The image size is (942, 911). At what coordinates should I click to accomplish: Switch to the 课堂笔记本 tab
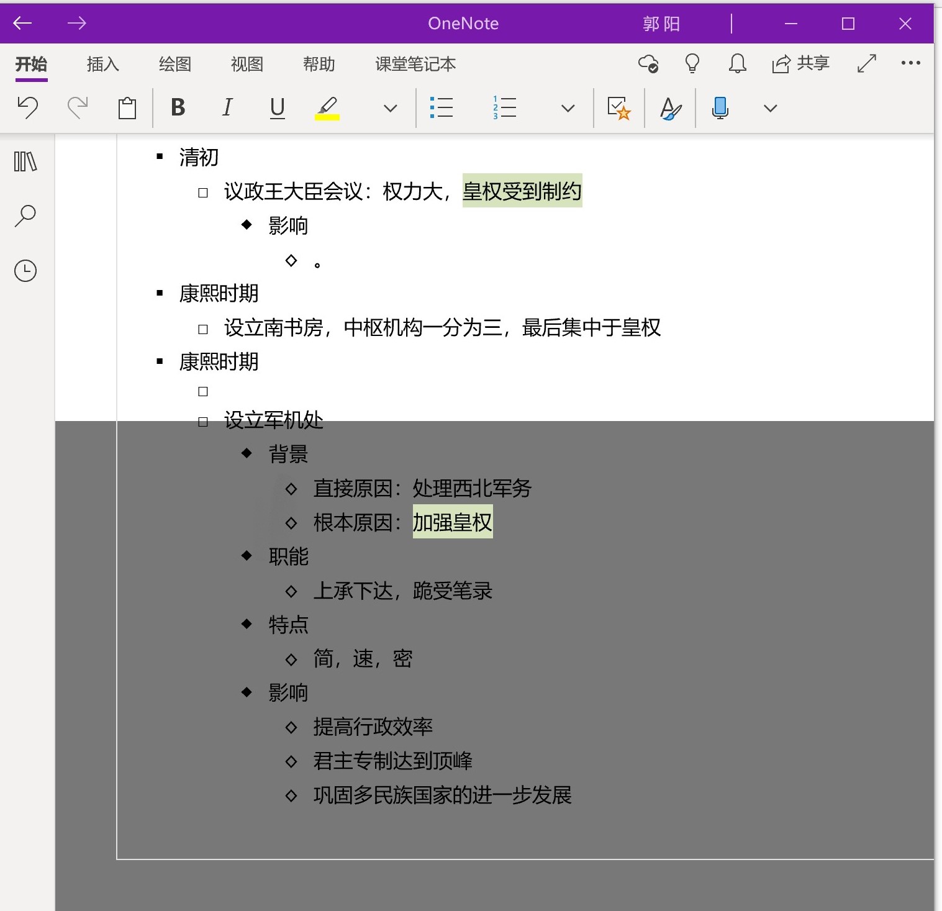point(415,64)
